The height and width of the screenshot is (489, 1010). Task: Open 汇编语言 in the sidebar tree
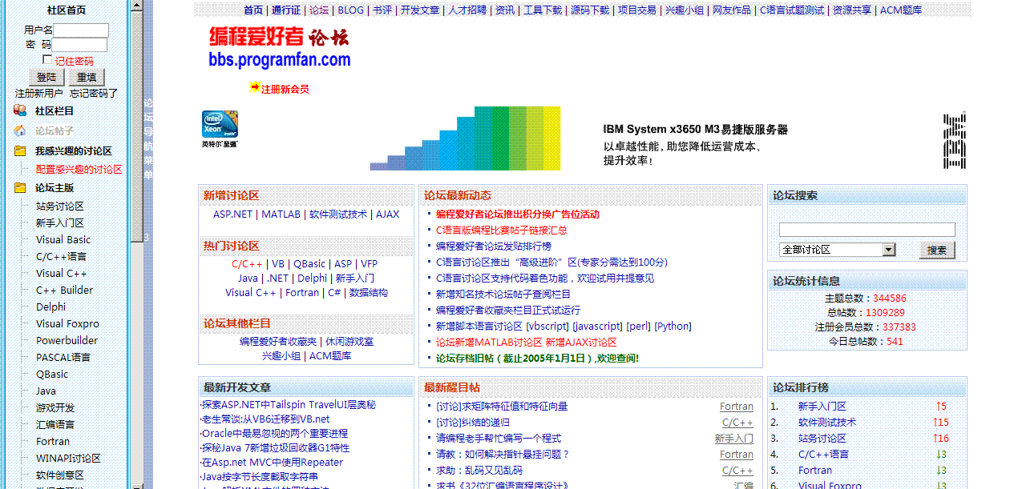(x=55, y=425)
